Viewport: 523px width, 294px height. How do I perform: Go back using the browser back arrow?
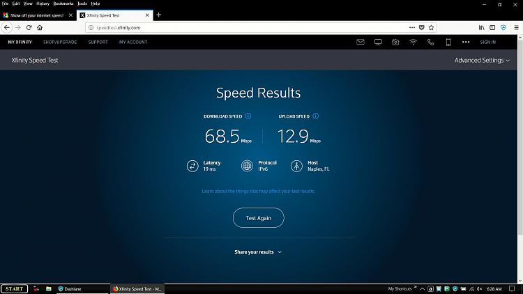click(x=7, y=28)
